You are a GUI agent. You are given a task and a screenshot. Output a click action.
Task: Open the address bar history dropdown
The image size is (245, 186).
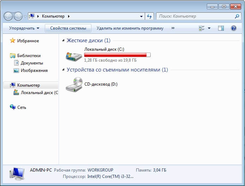141,16
